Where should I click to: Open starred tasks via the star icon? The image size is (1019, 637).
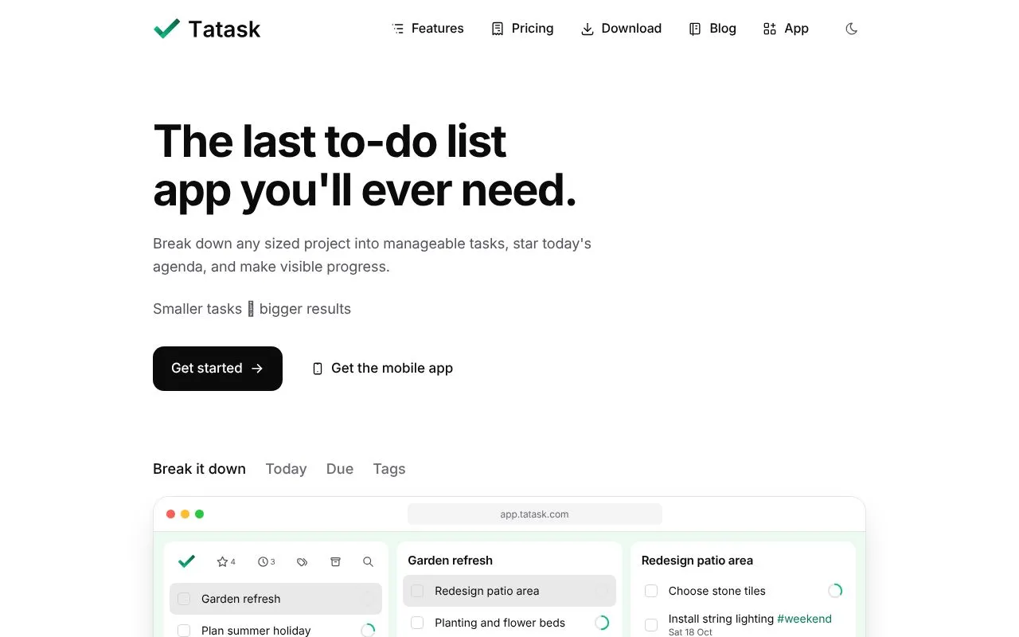click(x=226, y=561)
